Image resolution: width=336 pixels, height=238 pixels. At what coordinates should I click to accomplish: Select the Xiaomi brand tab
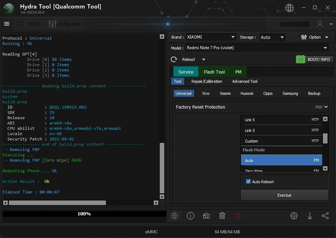tap(225, 94)
